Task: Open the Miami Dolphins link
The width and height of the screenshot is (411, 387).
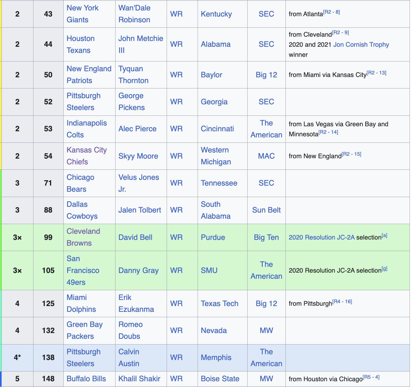Action: click(81, 304)
